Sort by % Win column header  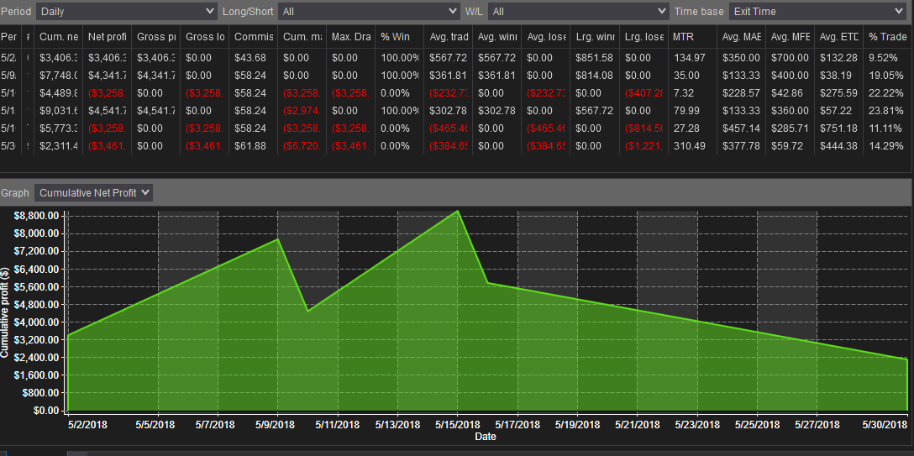(399, 37)
